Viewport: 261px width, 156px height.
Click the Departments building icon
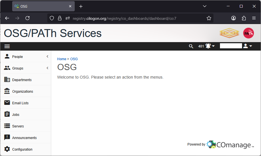[x=7, y=80]
